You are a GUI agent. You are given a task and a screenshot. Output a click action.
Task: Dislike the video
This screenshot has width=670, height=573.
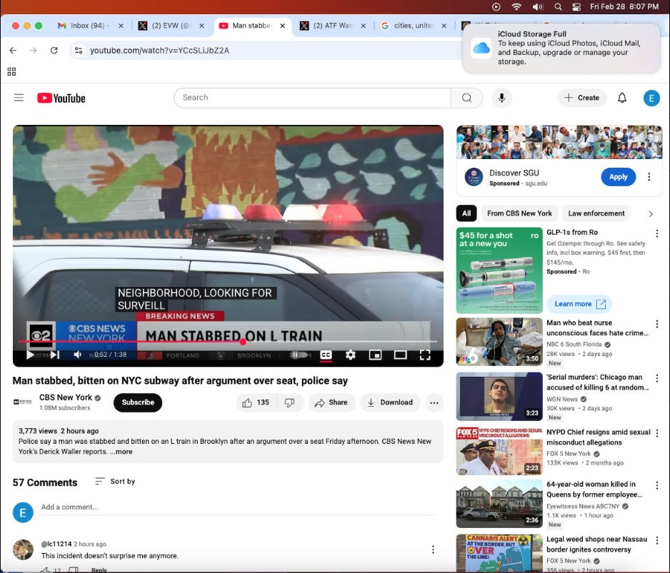point(290,402)
